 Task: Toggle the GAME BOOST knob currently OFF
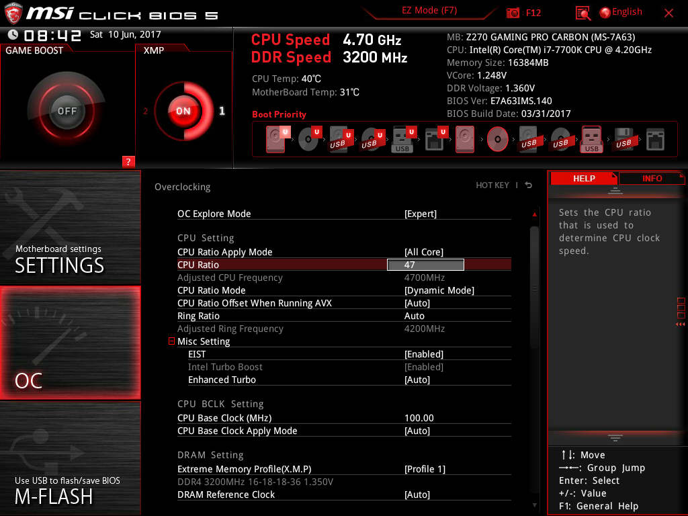[x=67, y=111]
